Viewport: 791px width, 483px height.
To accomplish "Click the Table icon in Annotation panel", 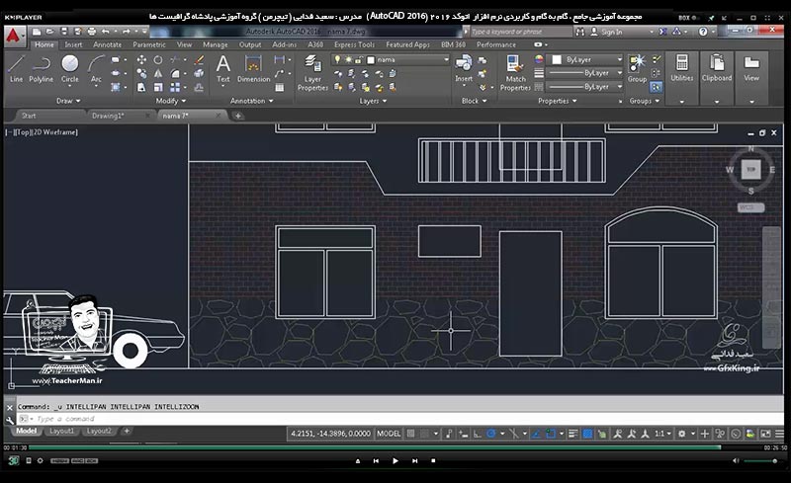I will coord(279,88).
